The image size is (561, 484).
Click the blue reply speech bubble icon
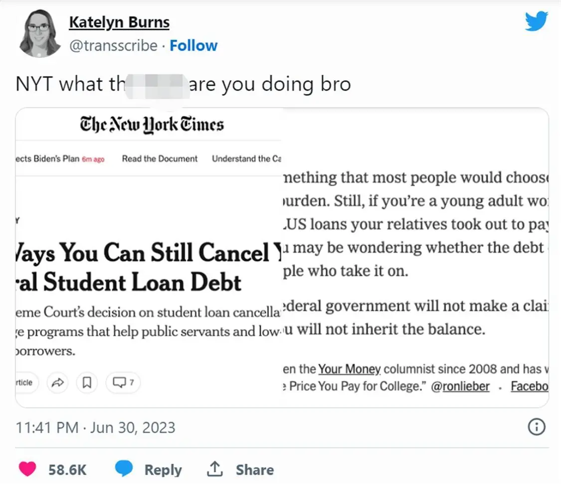point(124,469)
